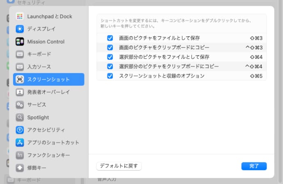Image resolution: width=283 pixels, height=184 pixels.
Task: Uncheck 画面のピクチャをファイルとして保存
Action: 110,38
